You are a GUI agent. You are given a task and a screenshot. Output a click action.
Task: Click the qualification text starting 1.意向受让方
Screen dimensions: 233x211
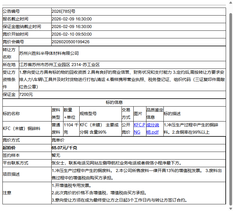point(122,80)
